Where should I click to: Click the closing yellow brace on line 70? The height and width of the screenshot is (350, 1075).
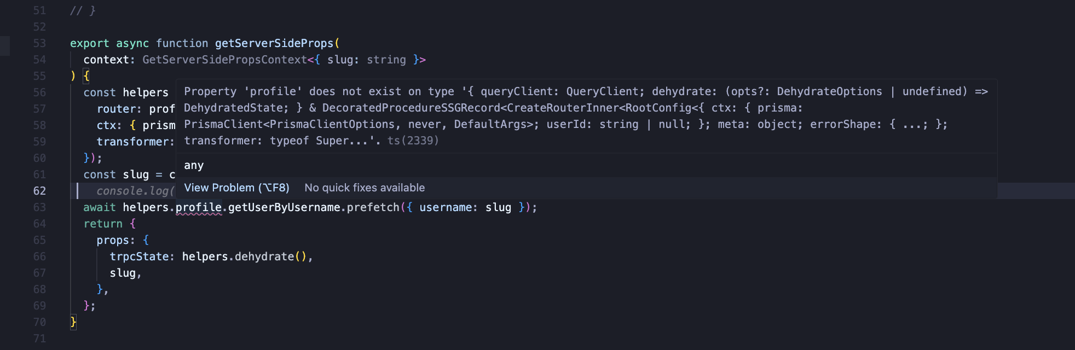pos(73,322)
